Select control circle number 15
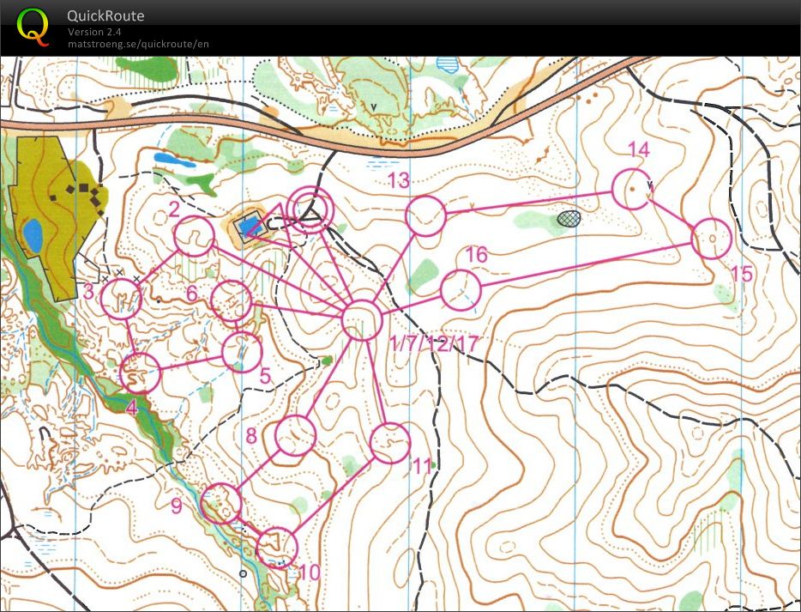Screen dimensions: 801x612 pyautogui.click(x=712, y=238)
